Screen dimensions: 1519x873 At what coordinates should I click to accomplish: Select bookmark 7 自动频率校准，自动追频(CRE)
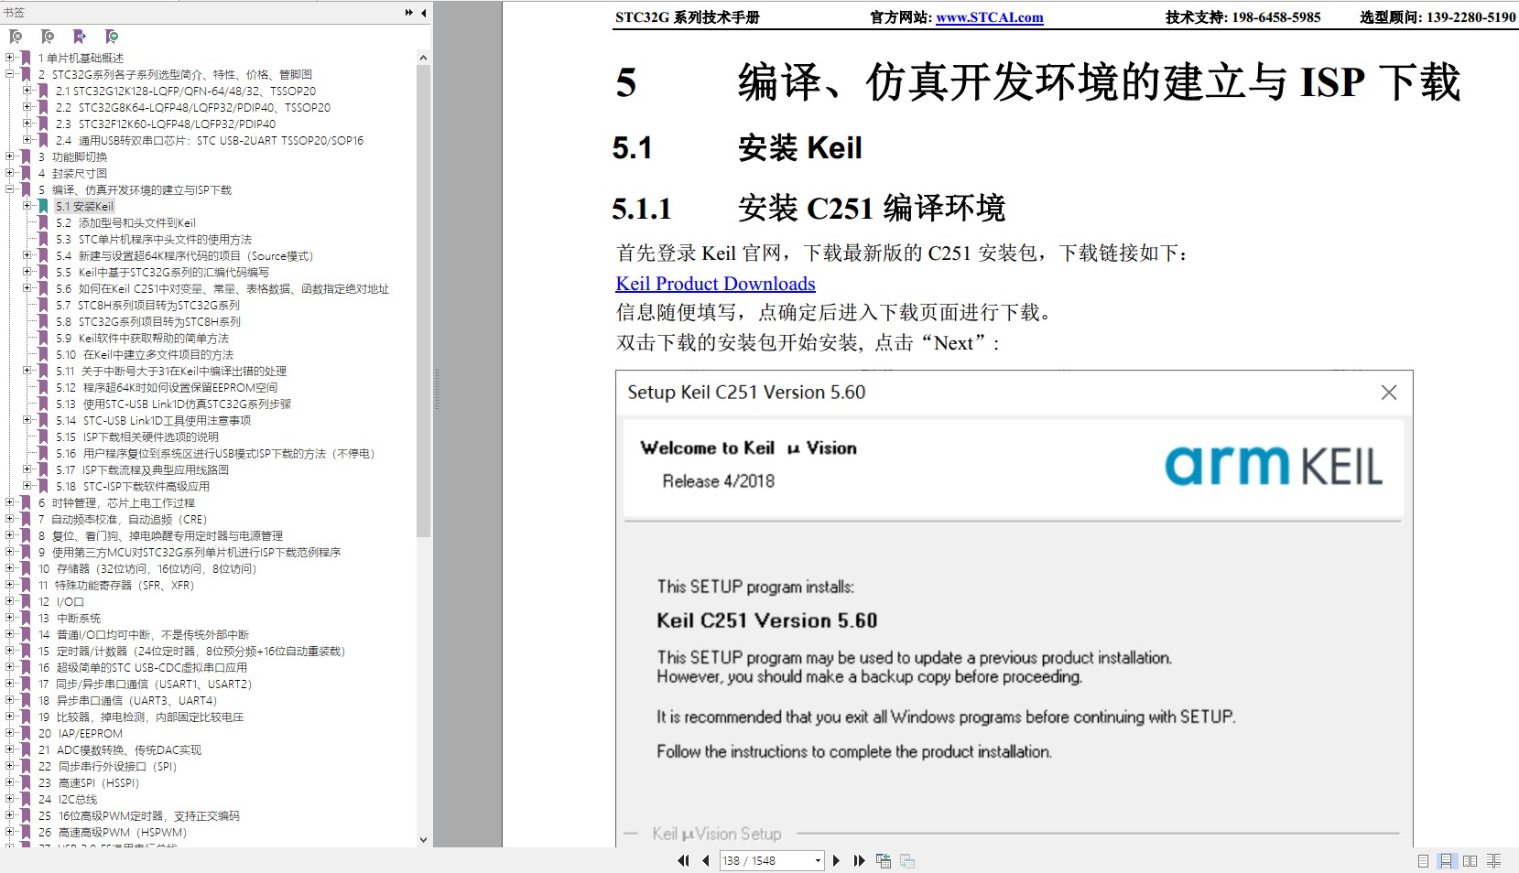[x=123, y=519]
